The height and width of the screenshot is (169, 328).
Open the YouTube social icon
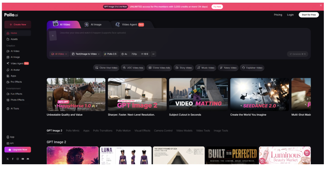coord(23,159)
